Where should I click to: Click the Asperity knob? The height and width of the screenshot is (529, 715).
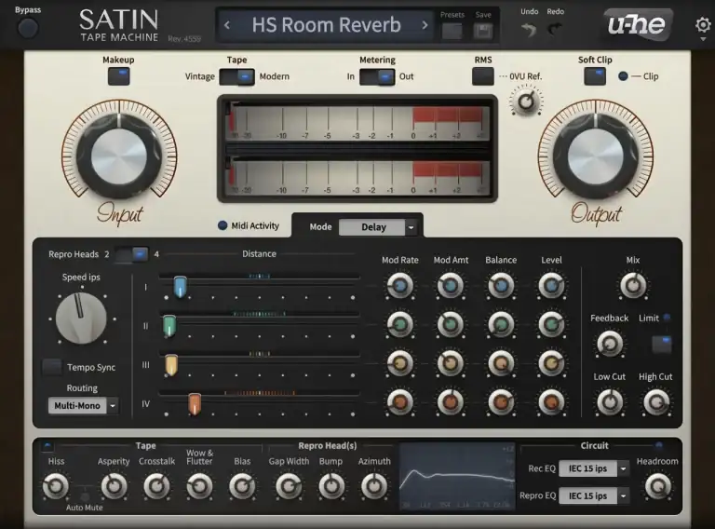(x=114, y=486)
